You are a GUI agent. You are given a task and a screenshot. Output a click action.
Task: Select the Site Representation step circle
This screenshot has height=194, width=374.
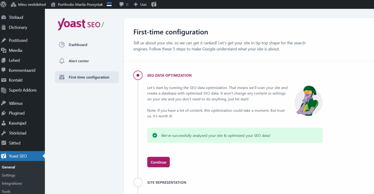tap(138, 182)
